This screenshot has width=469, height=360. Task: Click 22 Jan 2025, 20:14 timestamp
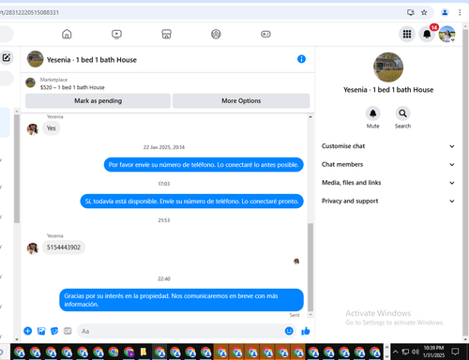tap(164, 147)
